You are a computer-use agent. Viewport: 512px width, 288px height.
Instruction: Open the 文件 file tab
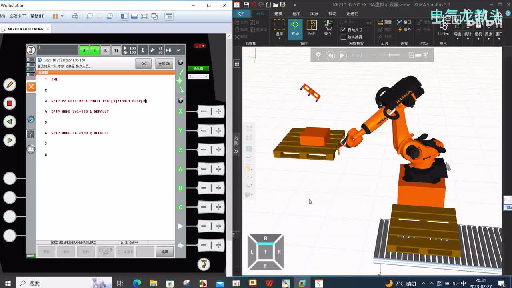tap(241, 14)
